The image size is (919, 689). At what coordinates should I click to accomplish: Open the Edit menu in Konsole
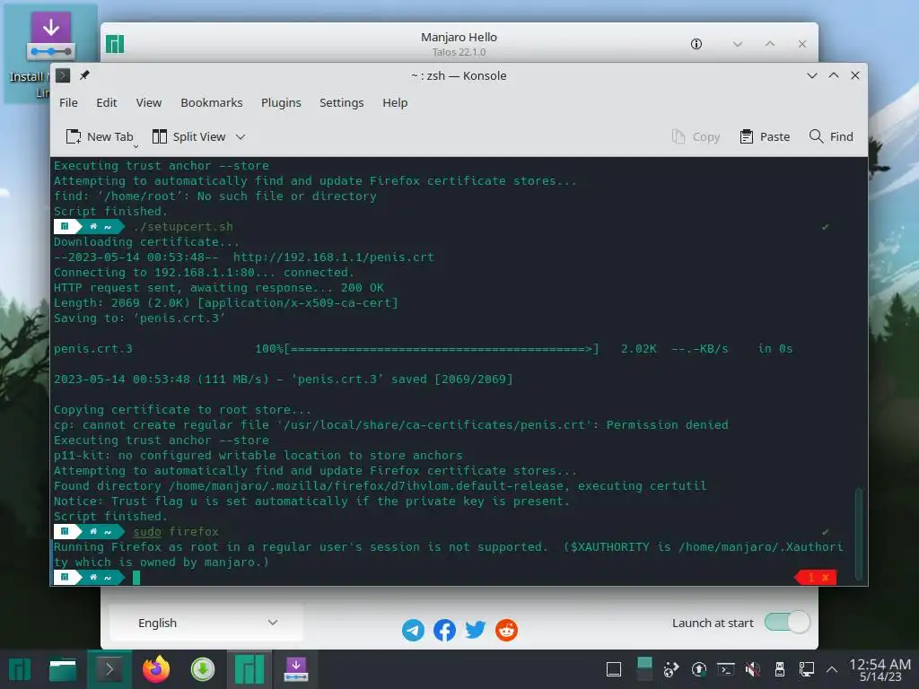coord(107,102)
